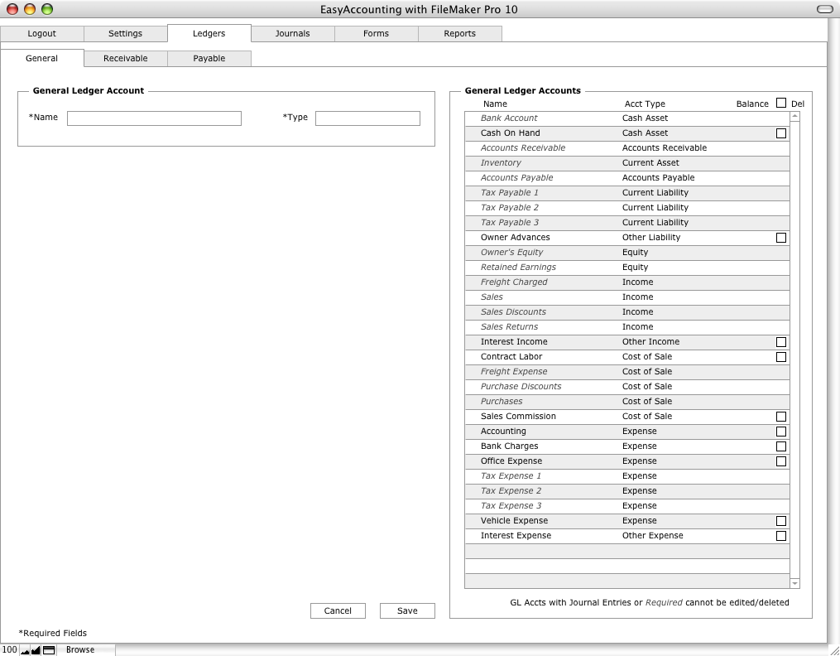The height and width of the screenshot is (656, 840).
Task: Click the Inventory account name
Action: point(501,163)
